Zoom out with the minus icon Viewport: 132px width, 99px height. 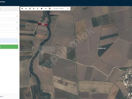[26, 9]
